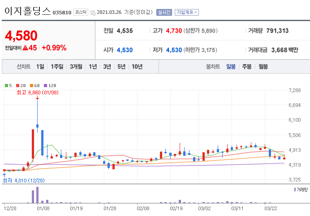Click the 코스닥 market badge
This screenshot has width=310, height=216.
(81, 12)
